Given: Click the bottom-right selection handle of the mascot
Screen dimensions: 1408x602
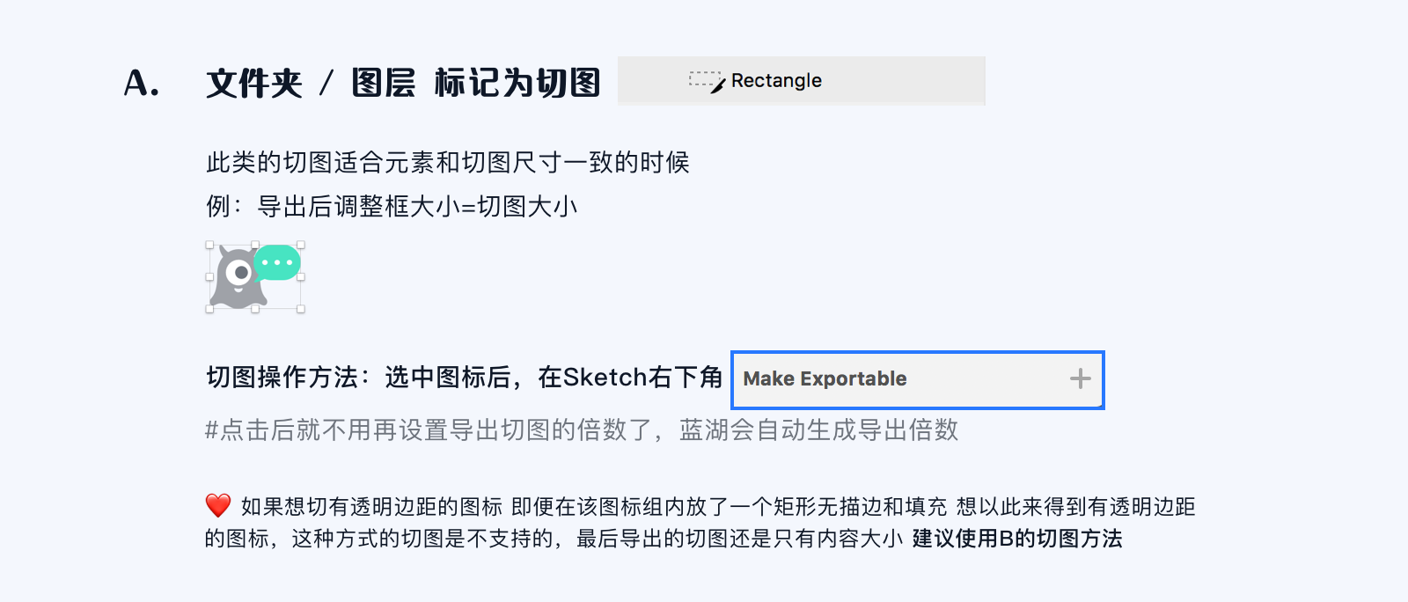Looking at the screenshot, I should (301, 309).
